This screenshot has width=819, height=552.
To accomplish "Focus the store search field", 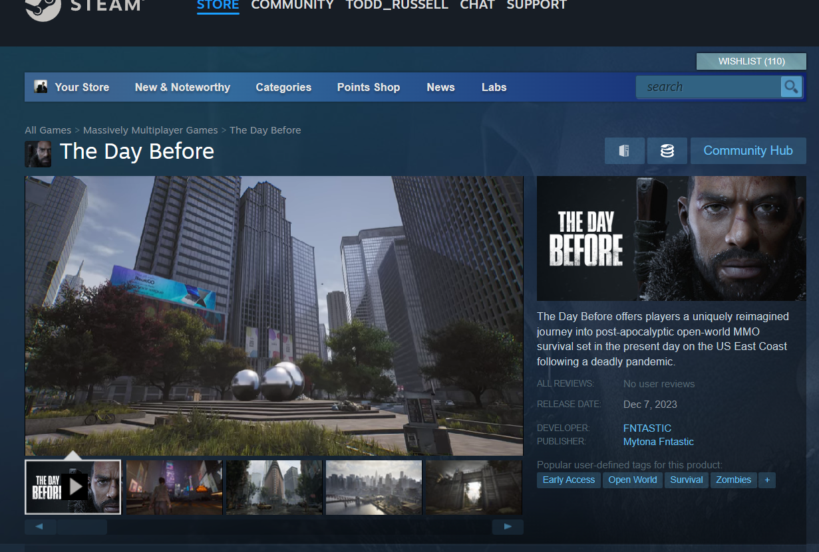I will pos(709,87).
